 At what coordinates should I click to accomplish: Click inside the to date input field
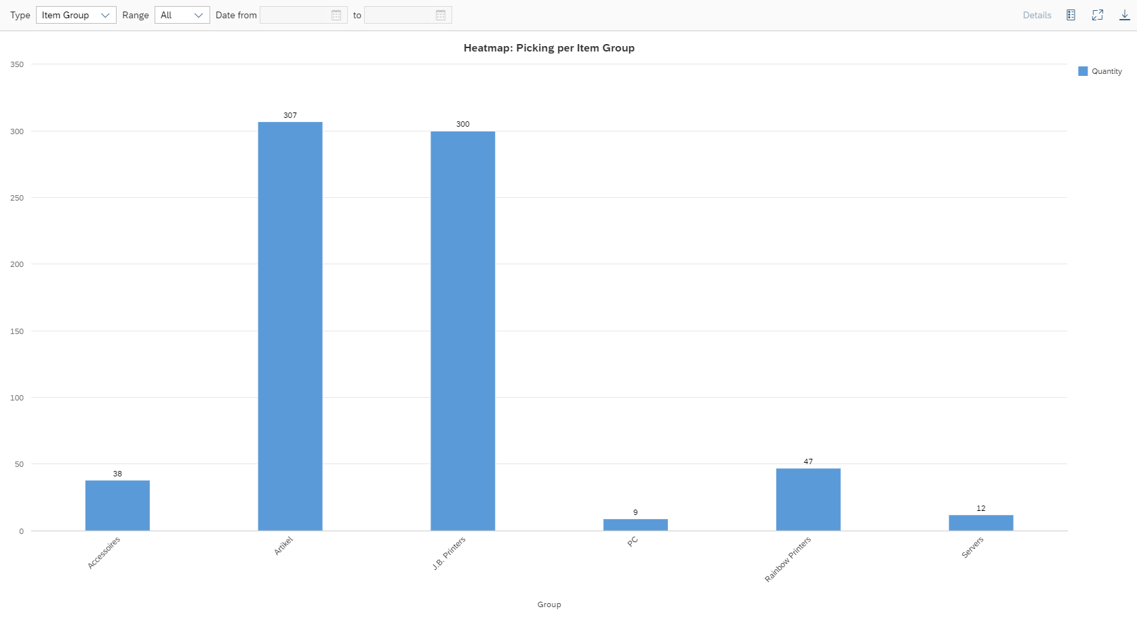coord(399,15)
